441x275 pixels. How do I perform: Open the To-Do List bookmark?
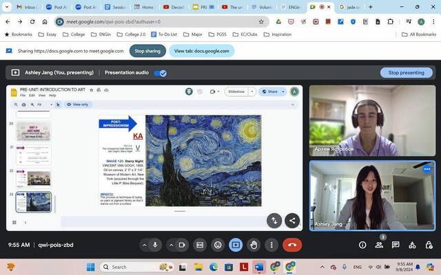[x=164, y=34]
